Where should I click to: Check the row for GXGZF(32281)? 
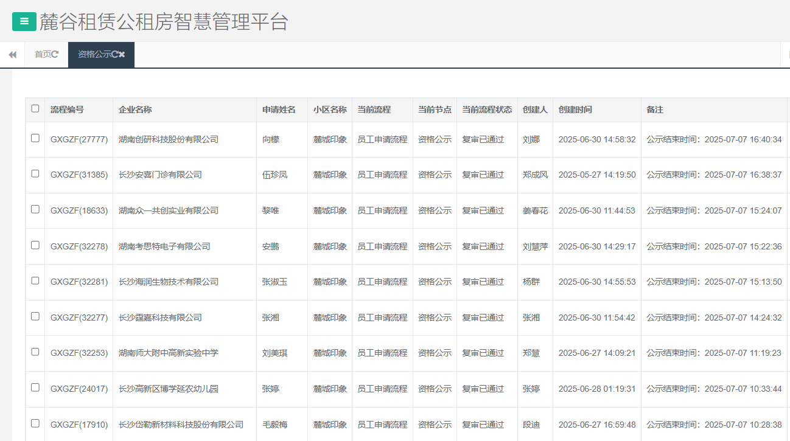(x=35, y=282)
